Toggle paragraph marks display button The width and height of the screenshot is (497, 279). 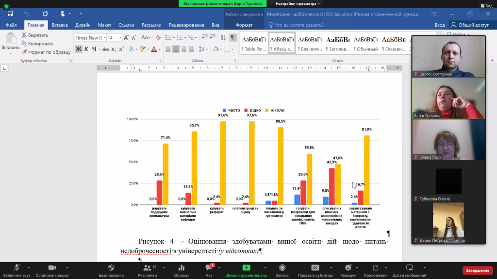click(x=233, y=38)
